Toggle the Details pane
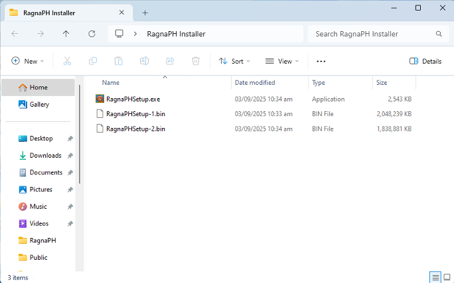 tap(425, 61)
